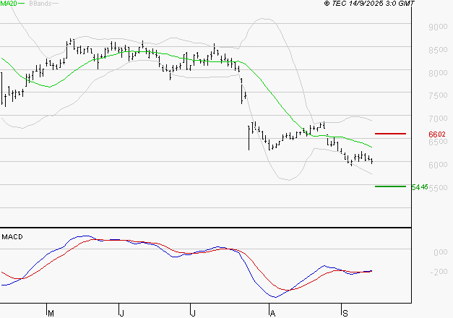Image resolution: width=453 pixels, height=318 pixels.
Task: Click the TEC 14/9/2025 copyright text
Action: pyautogui.click(x=369, y=4)
